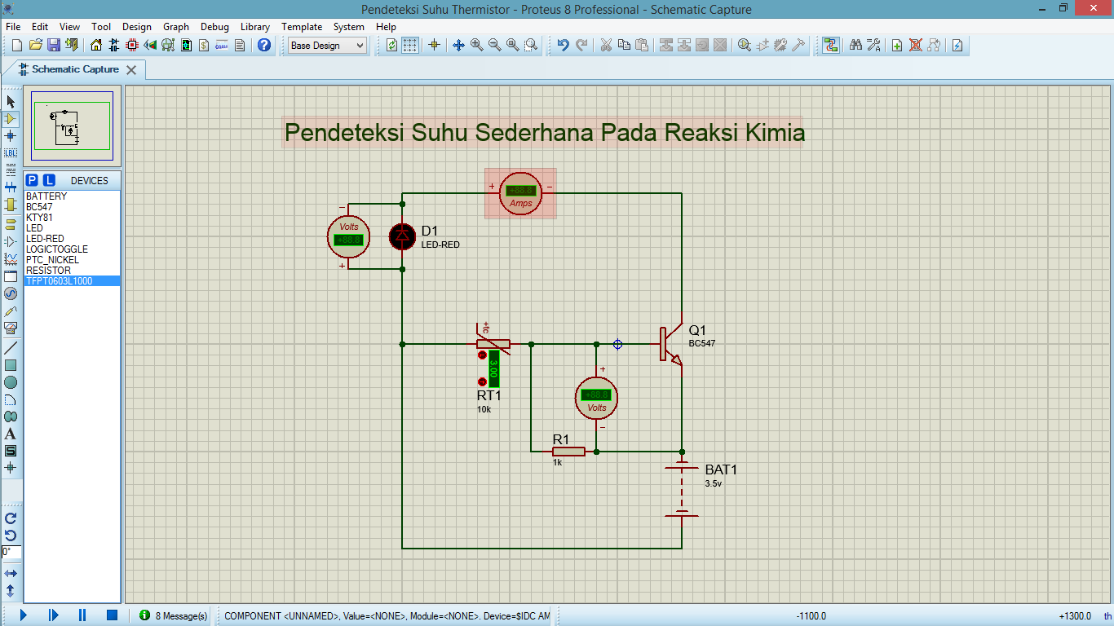
Task: Add a new sheet with the green plus page icon
Action: point(897,46)
